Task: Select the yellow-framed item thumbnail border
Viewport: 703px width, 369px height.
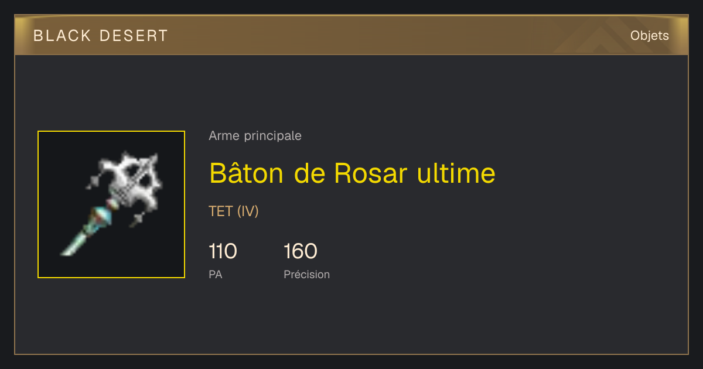Action: (111, 204)
